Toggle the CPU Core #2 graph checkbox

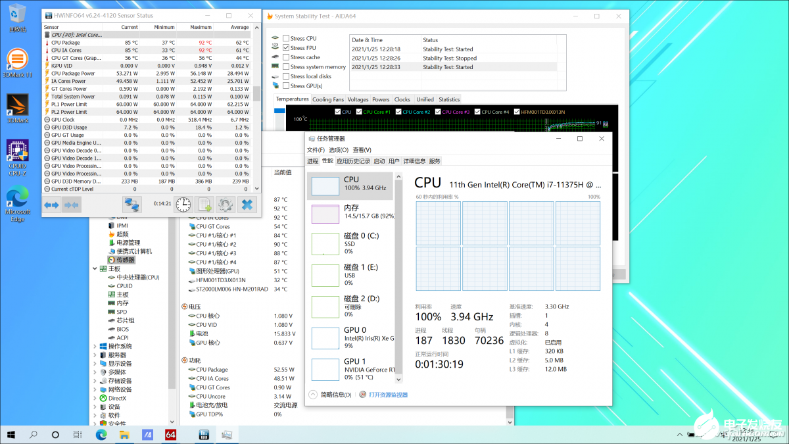tap(398, 112)
